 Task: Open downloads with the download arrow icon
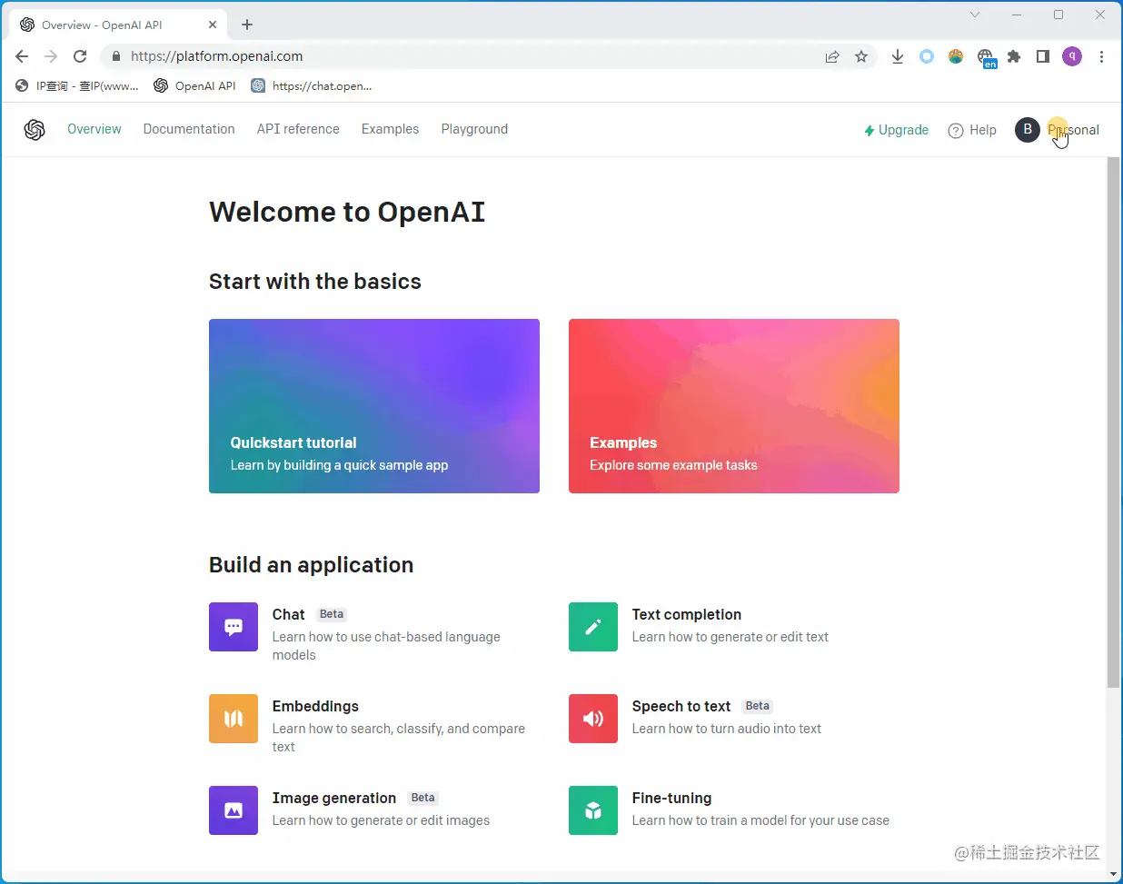[898, 56]
